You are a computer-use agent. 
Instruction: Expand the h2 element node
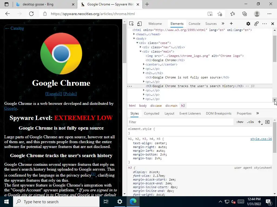click(x=144, y=73)
